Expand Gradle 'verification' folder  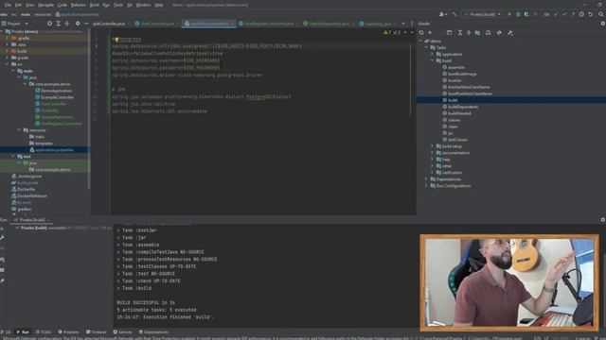432,173
